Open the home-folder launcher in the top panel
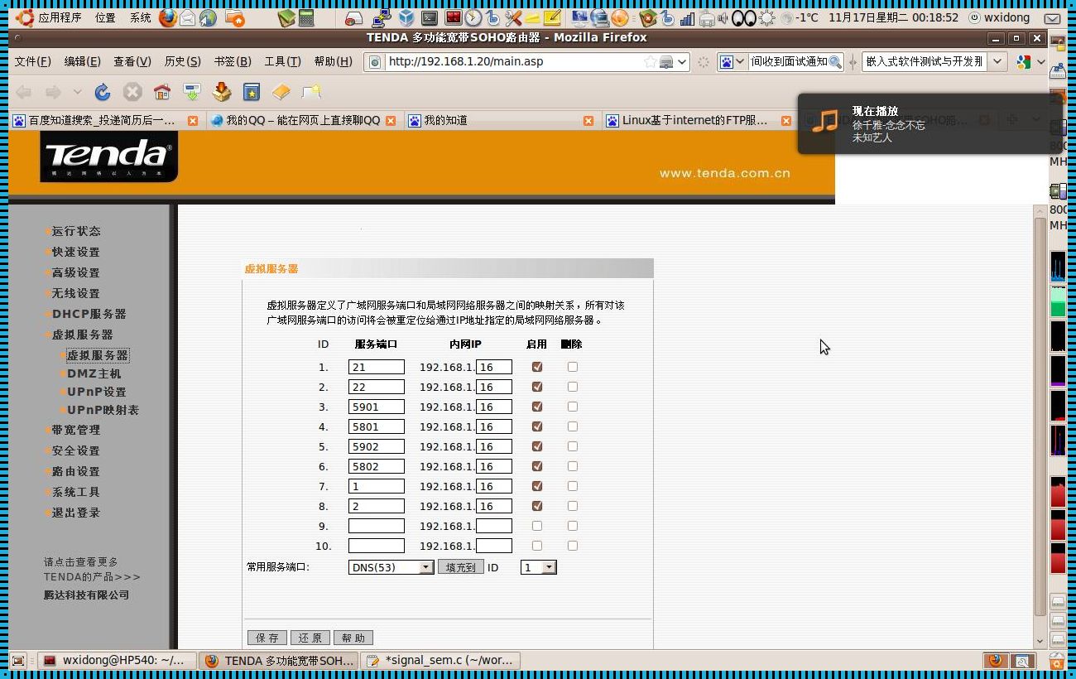The width and height of the screenshot is (1076, 679). pyautogui.click(x=234, y=17)
